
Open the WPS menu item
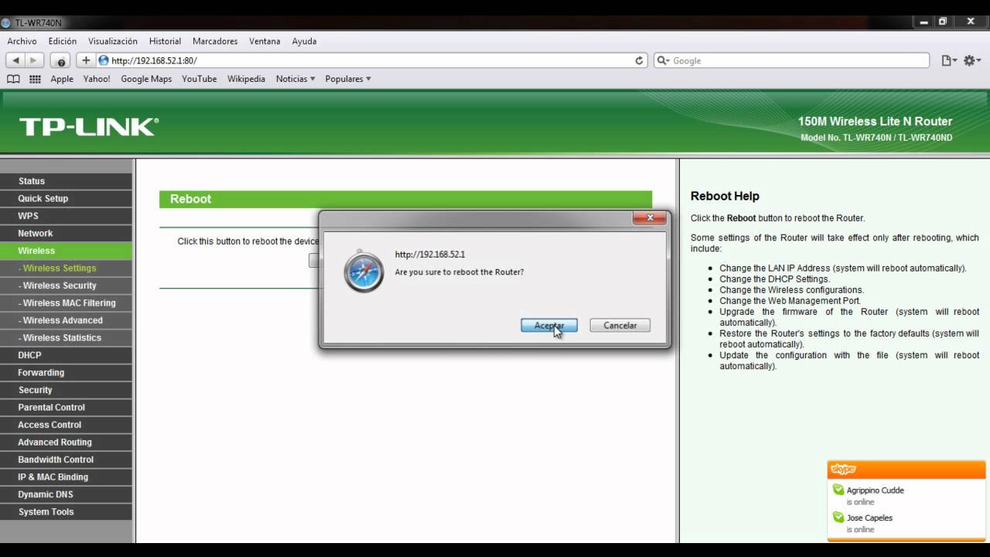[66, 216]
